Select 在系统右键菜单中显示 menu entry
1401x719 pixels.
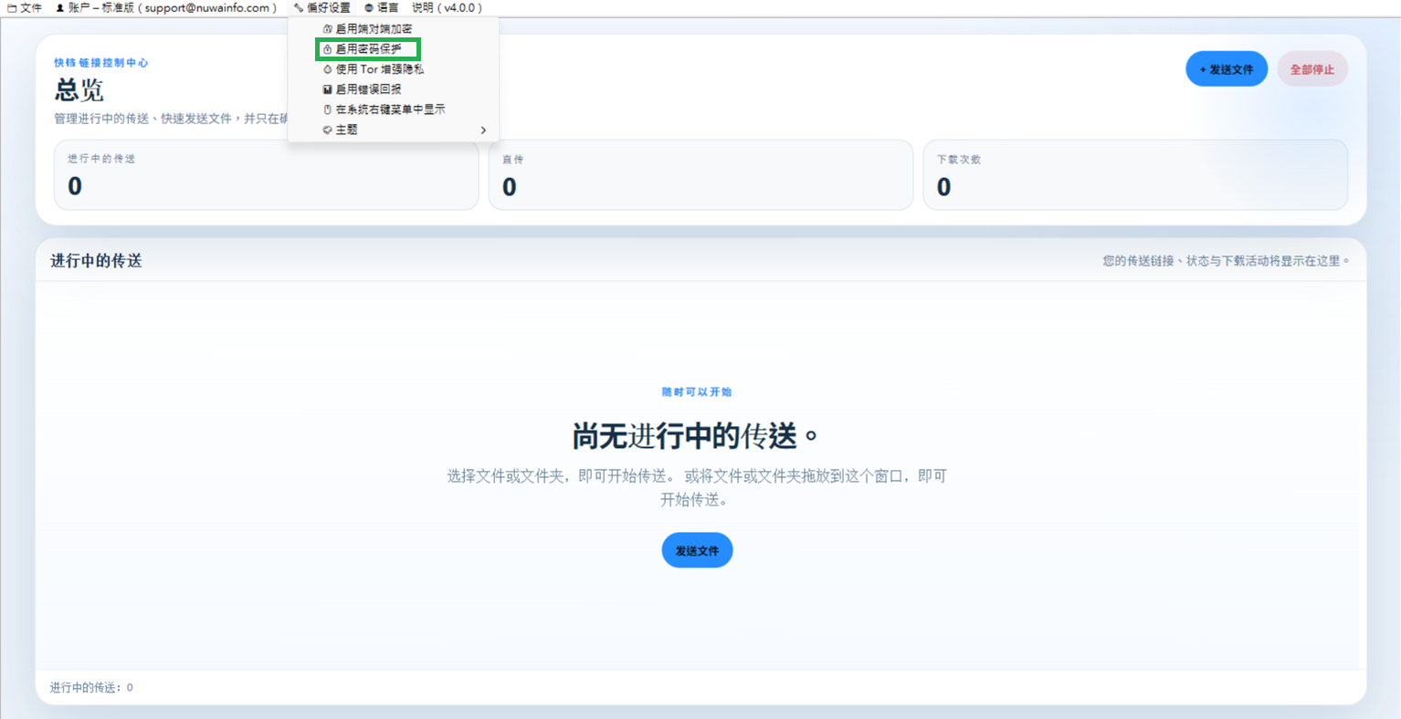(x=393, y=109)
